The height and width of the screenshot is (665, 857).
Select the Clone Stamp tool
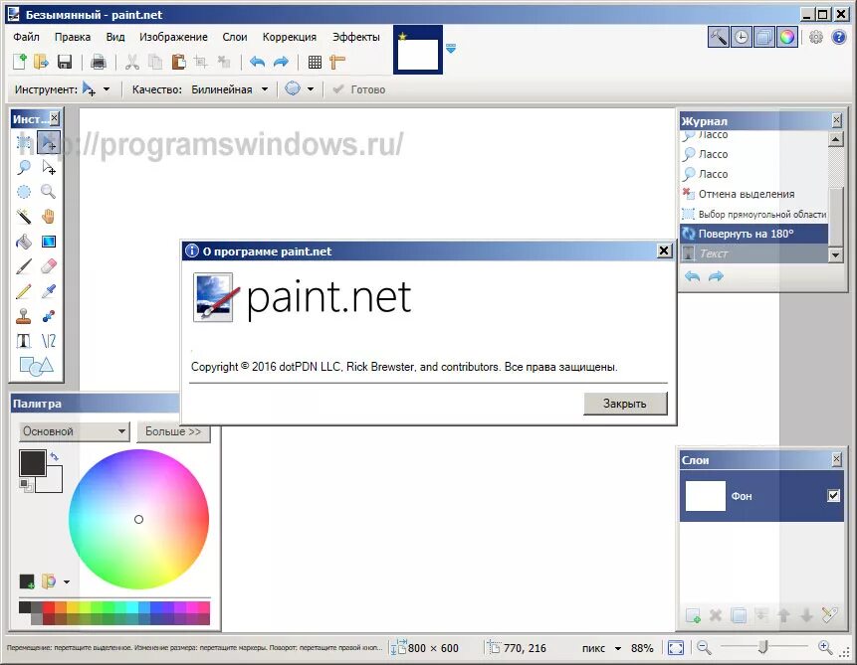pos(24,316)
